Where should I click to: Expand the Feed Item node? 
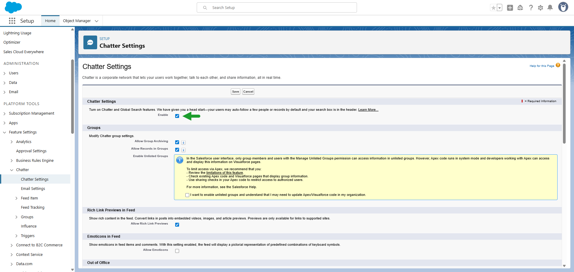[x=16, y=199]
